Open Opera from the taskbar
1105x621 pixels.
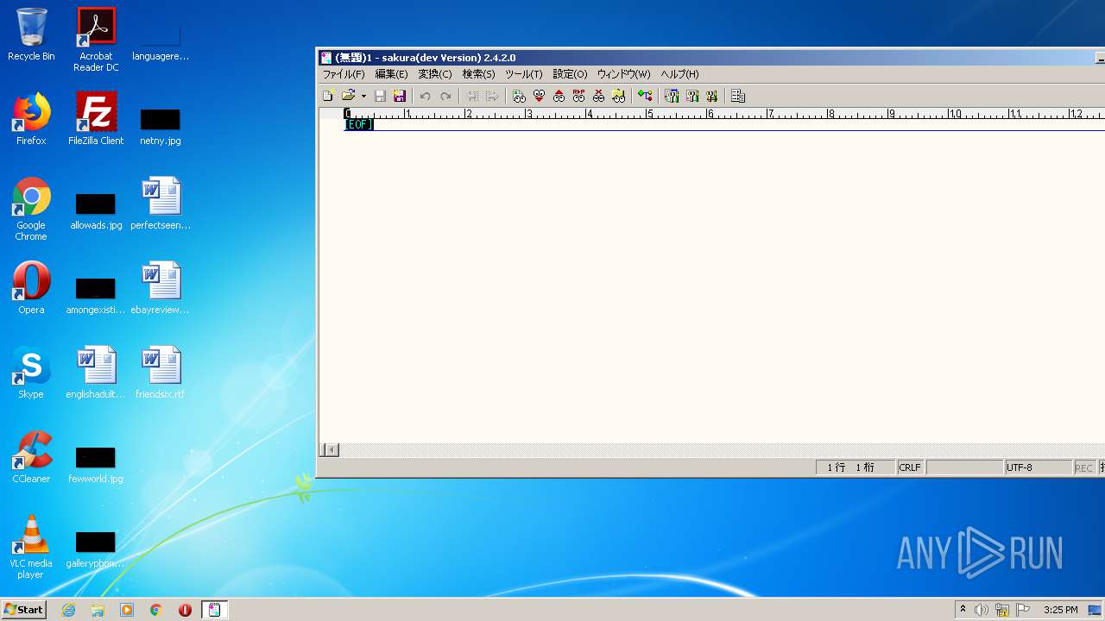pos(185,610)
